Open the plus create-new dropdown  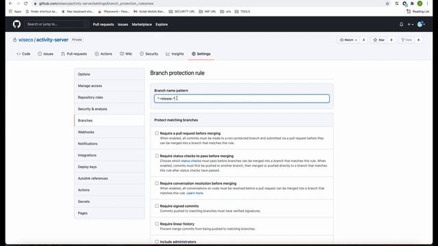411,25
